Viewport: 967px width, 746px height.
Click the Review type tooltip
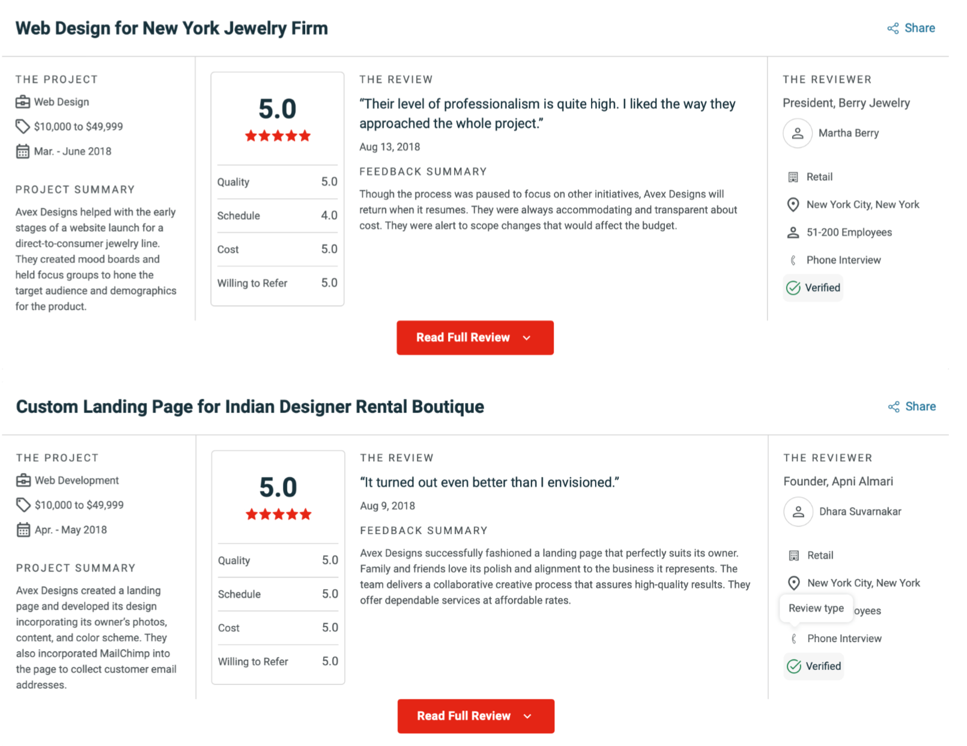pyautogui.click(x=816, y=608)
